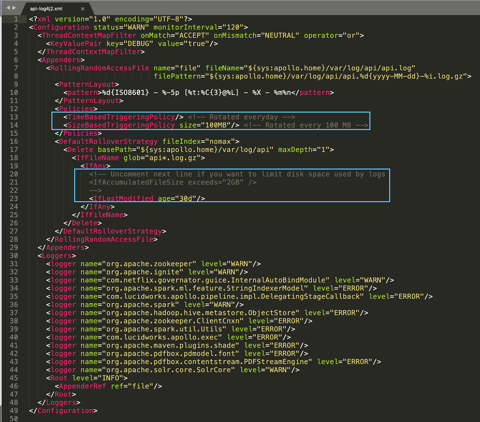Image resolution: width=480 pixels, height=422 pixels.
Task: Click logger com.lucidworks.apollo.exec line
Action: pos(169,337)
